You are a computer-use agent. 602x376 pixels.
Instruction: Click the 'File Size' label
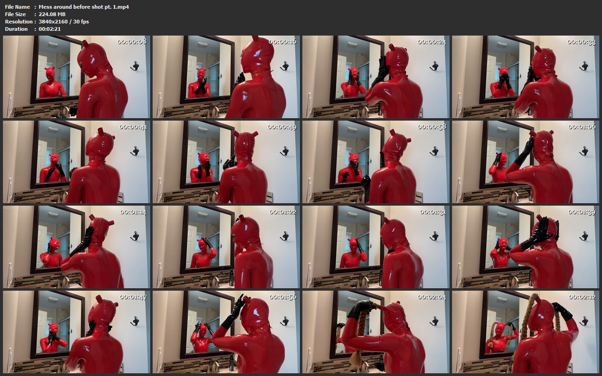click(16, 14)
